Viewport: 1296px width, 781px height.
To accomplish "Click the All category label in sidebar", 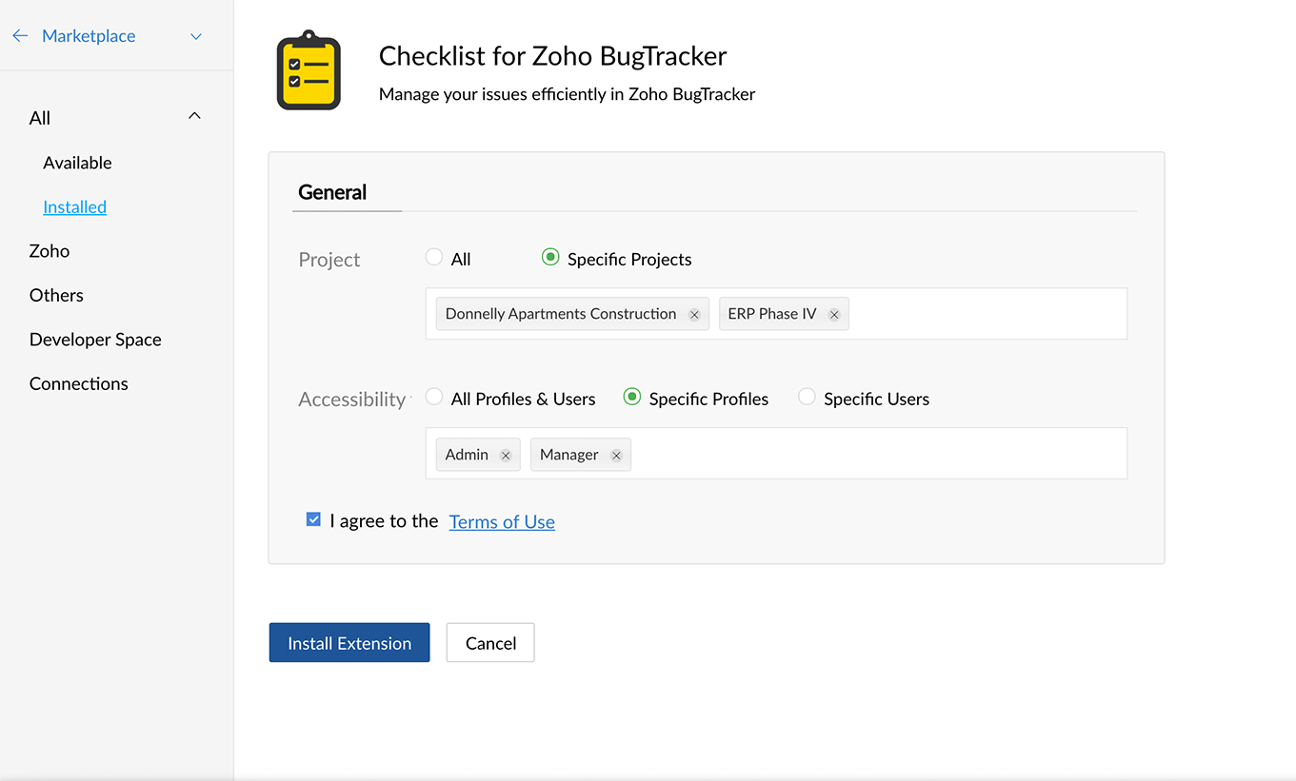I will tap(40, 118).
